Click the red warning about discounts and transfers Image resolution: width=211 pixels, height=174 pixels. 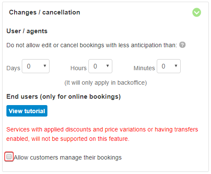102,134
